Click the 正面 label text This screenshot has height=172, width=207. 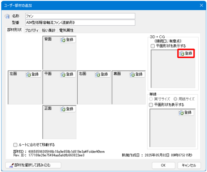[x=48, y=108]
